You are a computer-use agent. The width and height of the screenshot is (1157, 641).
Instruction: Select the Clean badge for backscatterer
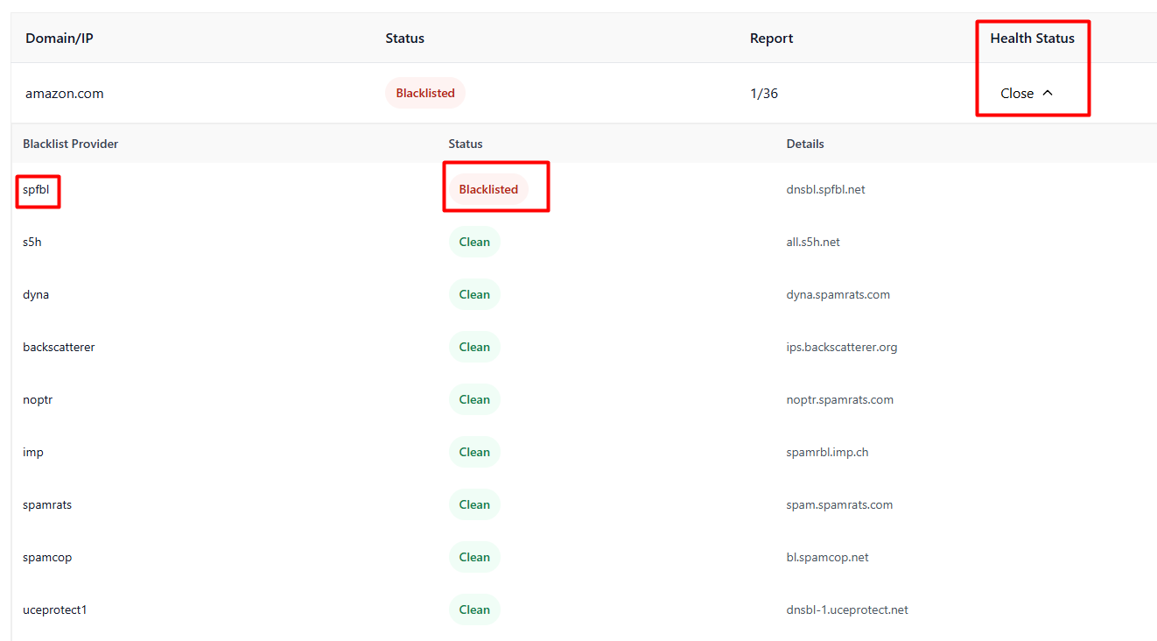click(474, 347)
